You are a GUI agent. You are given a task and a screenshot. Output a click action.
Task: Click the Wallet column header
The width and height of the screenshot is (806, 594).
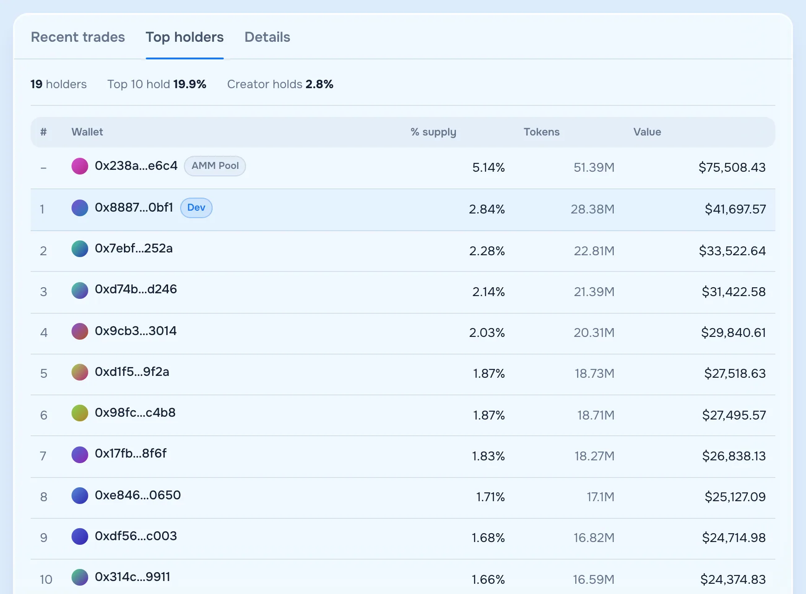pyautogui.click(x=87, y=132)
